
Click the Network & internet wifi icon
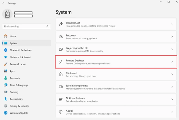[6, 57]
